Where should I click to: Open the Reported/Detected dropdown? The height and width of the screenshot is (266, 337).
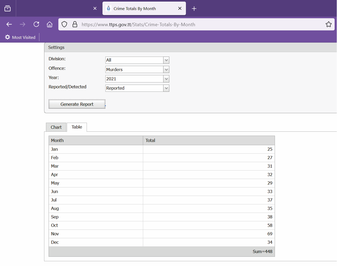tap(166, 88)
